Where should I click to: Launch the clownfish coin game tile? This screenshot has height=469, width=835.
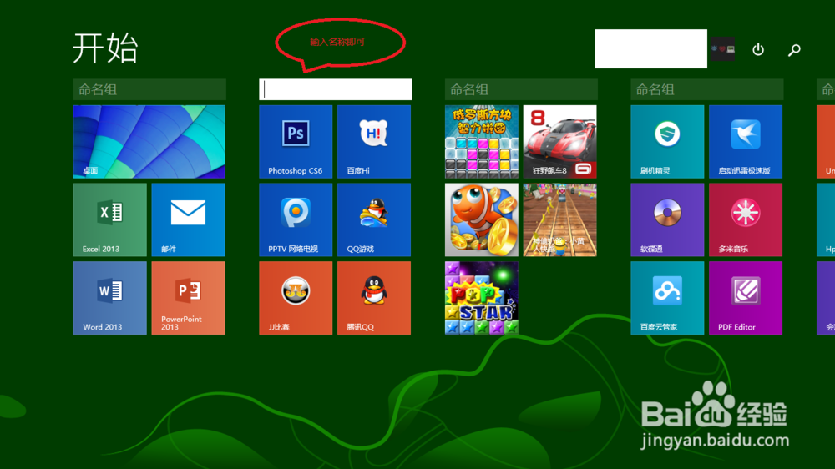point(482,219)
